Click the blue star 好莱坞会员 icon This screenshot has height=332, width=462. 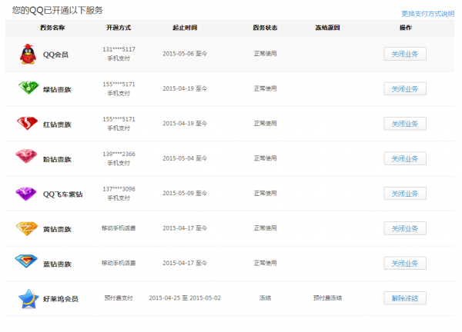click(x=28, y=299)
